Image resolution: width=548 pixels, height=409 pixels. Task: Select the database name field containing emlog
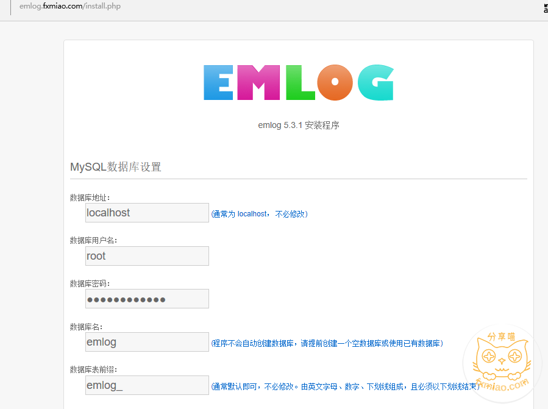147,342
